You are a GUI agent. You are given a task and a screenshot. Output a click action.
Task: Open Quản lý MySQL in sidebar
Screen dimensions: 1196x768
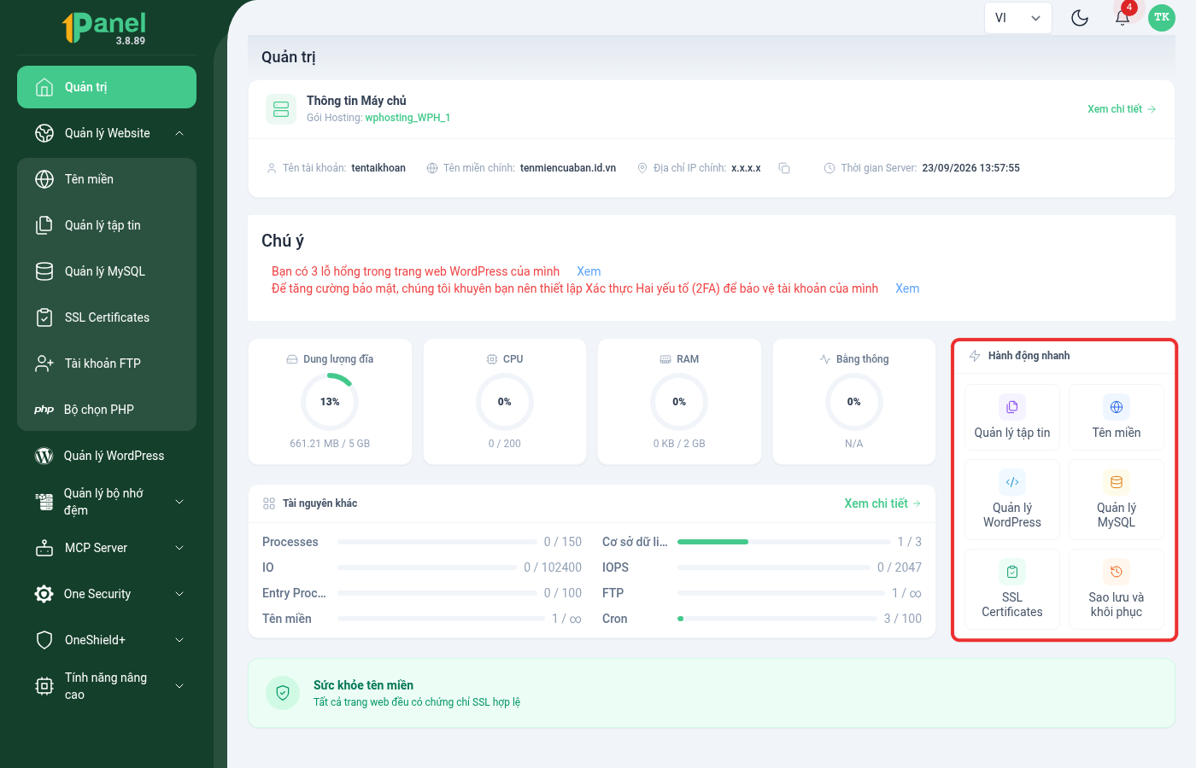107,271
